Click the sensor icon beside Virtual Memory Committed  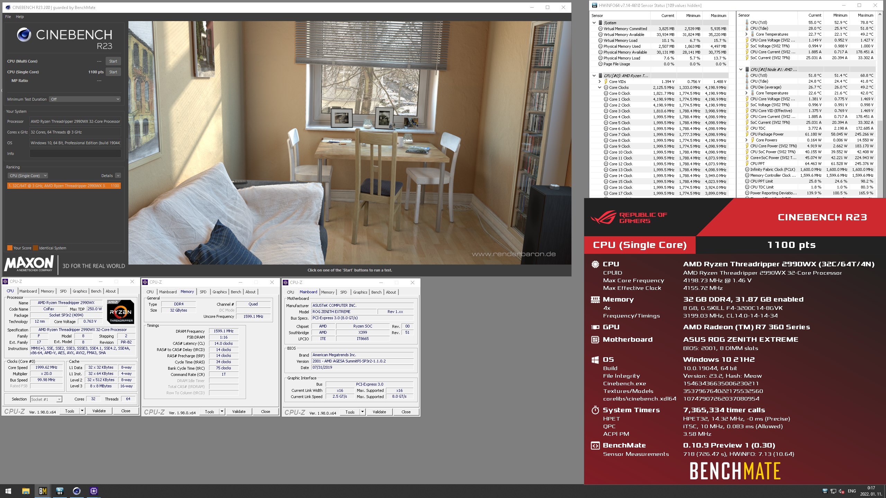(x=600, y=29)
